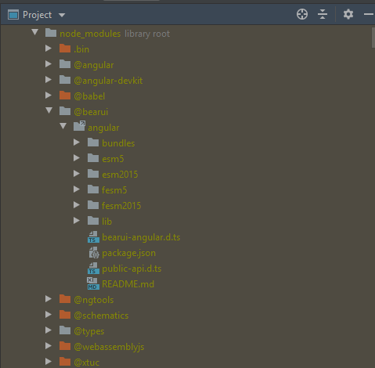Click the orange @ngtools folder icon

(x=65, y=299)
